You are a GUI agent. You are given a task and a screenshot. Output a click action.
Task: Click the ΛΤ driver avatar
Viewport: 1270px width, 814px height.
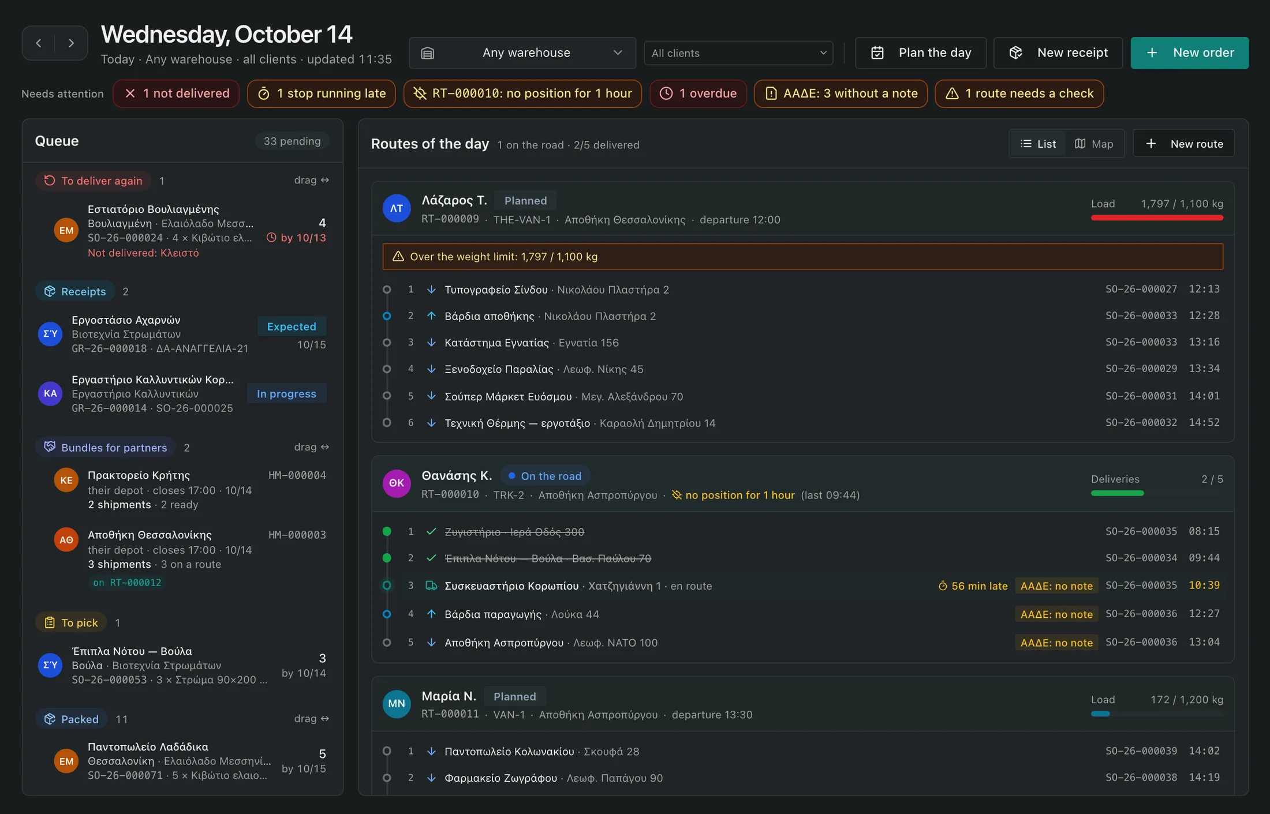click(397, 208)
